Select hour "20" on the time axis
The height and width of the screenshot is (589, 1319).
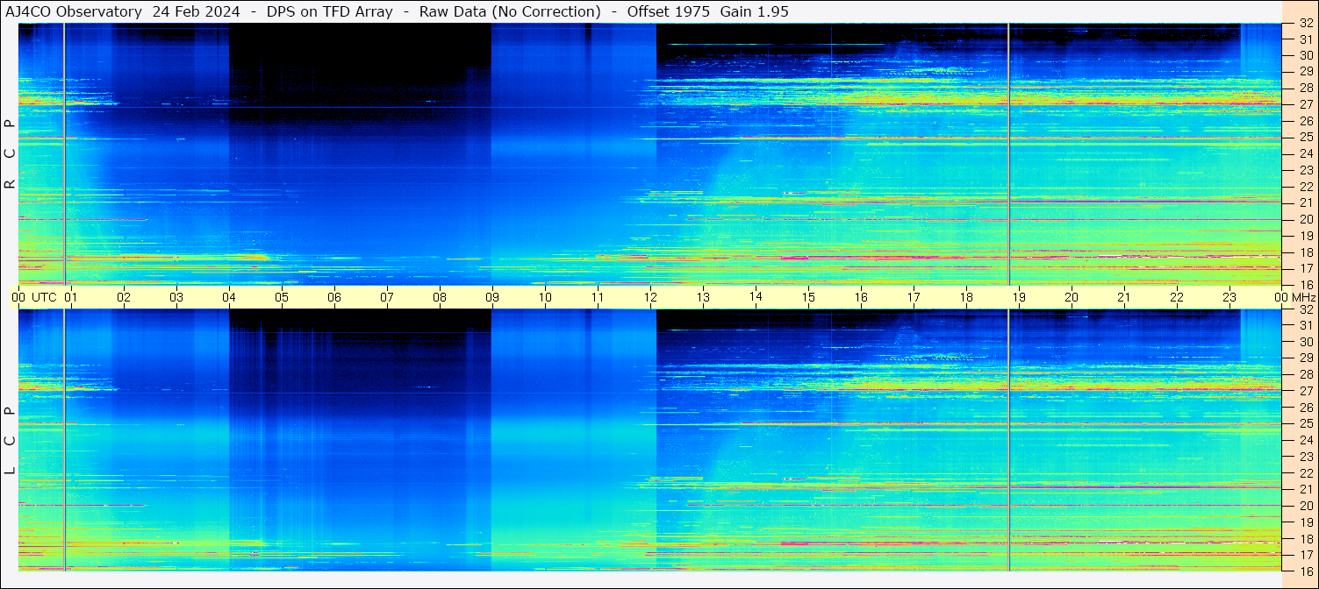1072,297
